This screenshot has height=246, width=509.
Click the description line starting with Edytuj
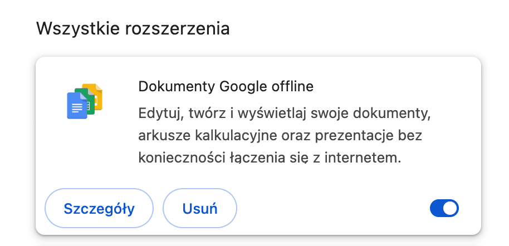coord(285,114)
